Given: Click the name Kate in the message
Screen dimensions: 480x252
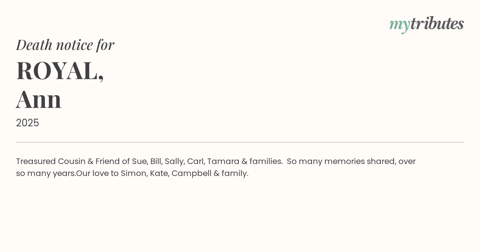Looking at the screenshot, I should click(x=159, y=173).
